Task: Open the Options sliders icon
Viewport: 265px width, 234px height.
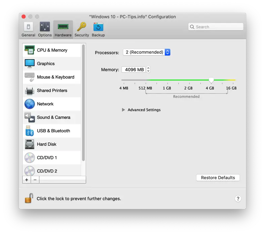Action: (x=45, y=27)
